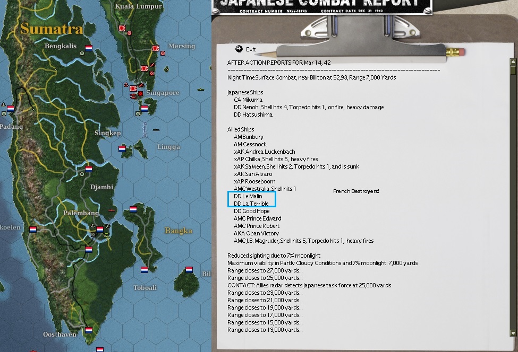Select the 'xAP Chilka' heavy fires line

pyautogui.click(x=276, y=159)
